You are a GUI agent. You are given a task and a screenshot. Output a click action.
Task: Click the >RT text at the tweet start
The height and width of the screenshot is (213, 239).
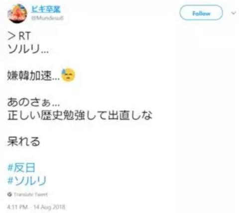pos(19,36)
